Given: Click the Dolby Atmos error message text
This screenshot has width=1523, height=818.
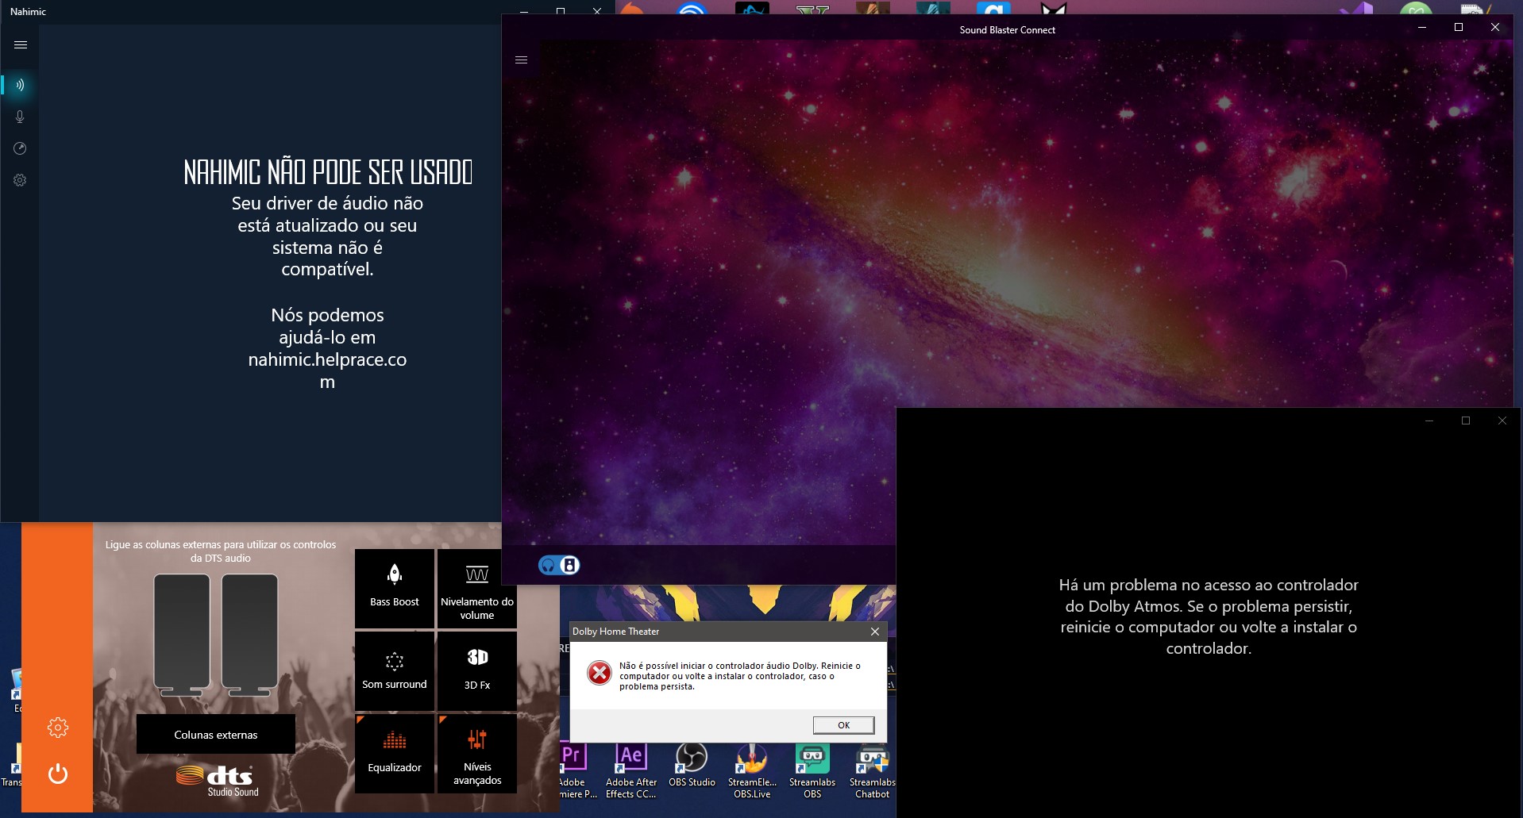Looking at the screenshot, I should [x=1209, y=616].
